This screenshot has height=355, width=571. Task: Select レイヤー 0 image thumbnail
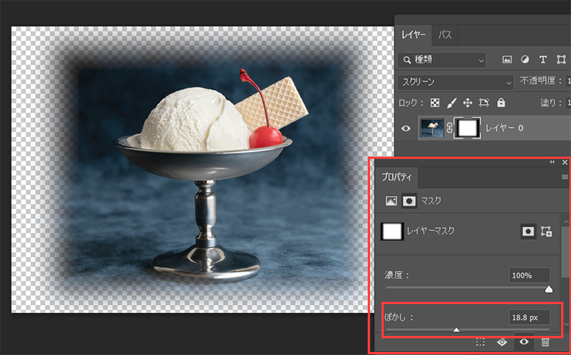[432, 128]
